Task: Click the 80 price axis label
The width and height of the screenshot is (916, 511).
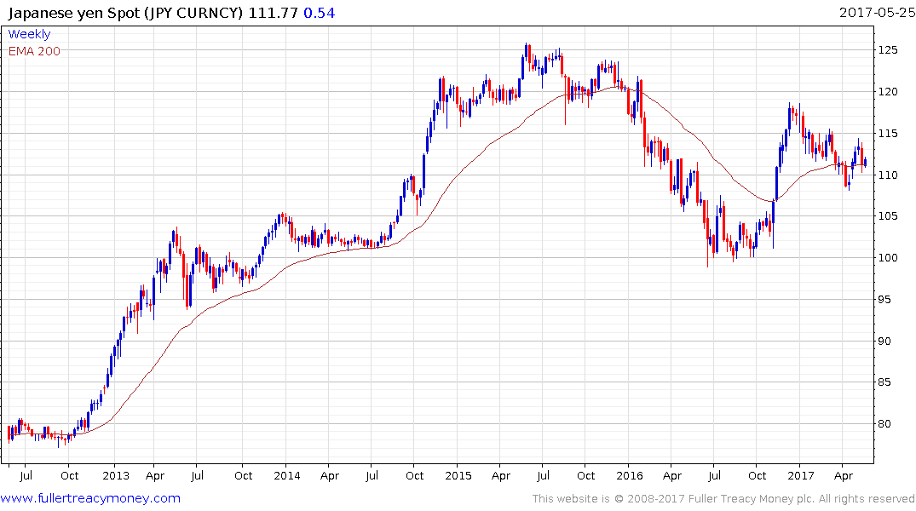Action: [x=885, y=424]
